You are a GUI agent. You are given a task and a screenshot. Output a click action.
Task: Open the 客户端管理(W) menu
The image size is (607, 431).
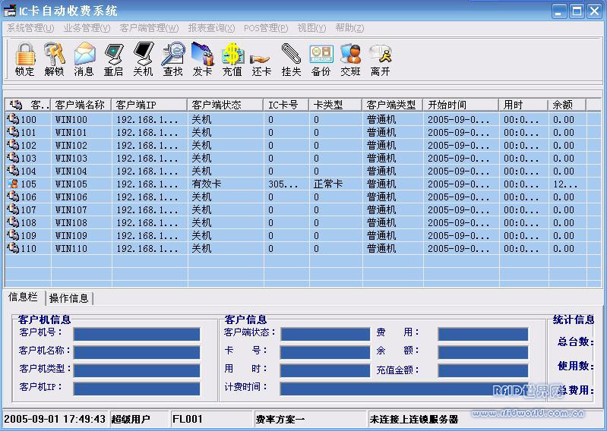click(149, 28)
